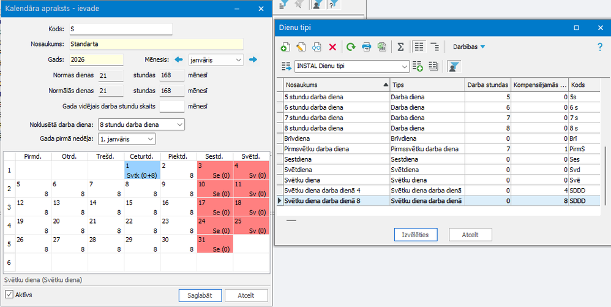This screenshot has width=611, height=307.
Task: Expand Noklusētā darba diena dropdown
Action: 179,124
